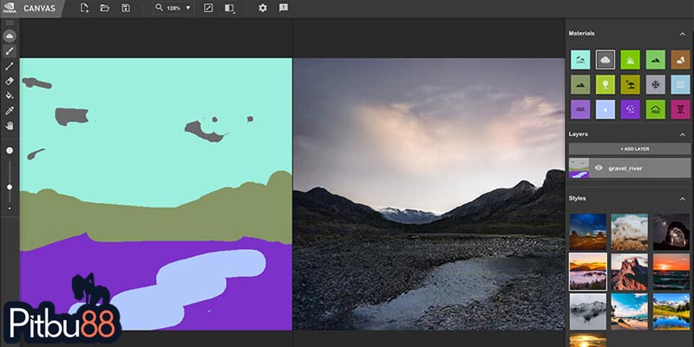Open the 128% zoom dropdown arrow
The image size is (694, 347).
(188, 8)
